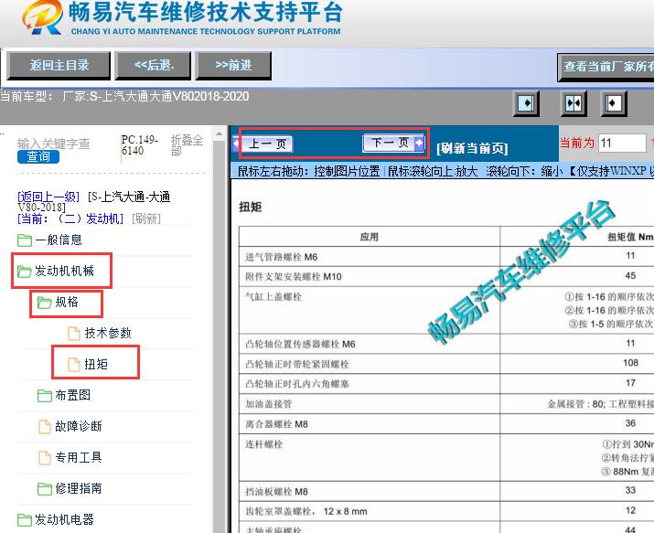
Task: Click the 应用 column header
Action: [370, 237]
